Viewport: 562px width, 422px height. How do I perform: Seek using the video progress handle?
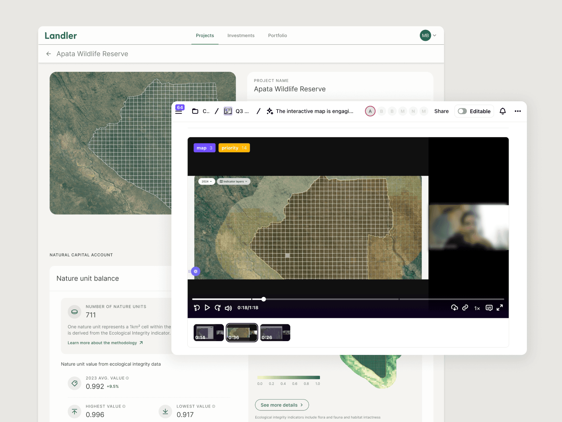tap(263, 299)
